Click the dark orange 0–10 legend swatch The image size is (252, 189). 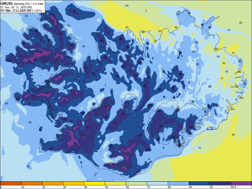pos(11,183)
